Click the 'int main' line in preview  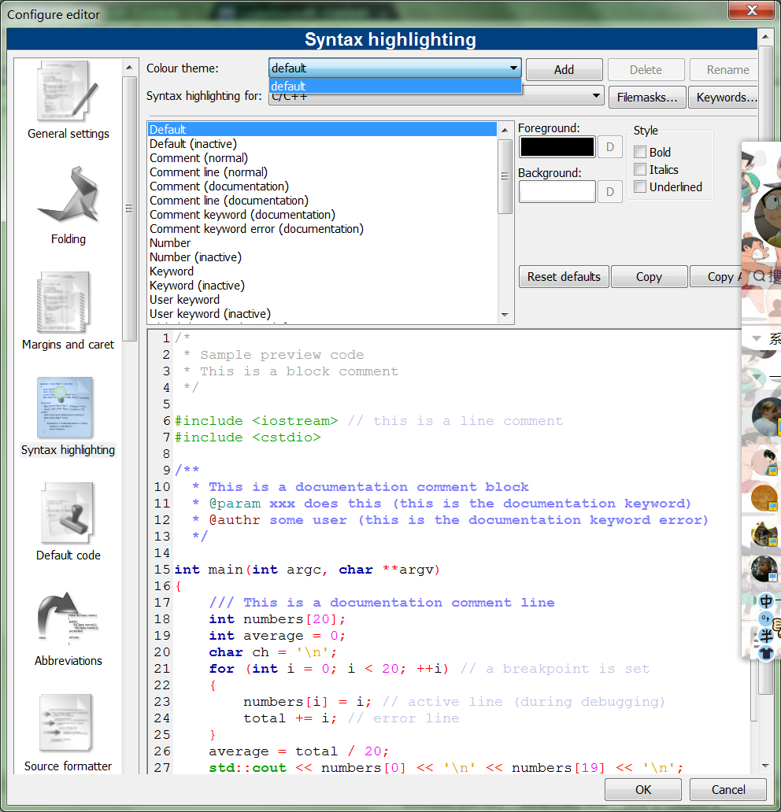pyautogui.click(x=307, y=570)
